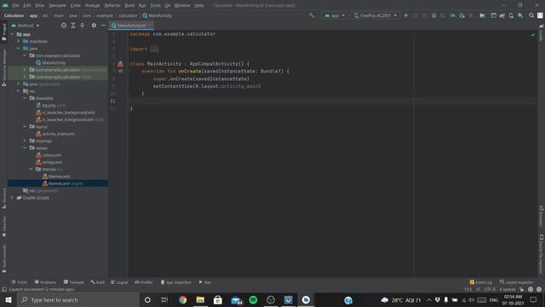Open the Refactor menu
The image size is (545, 307).
click(112, 5)
